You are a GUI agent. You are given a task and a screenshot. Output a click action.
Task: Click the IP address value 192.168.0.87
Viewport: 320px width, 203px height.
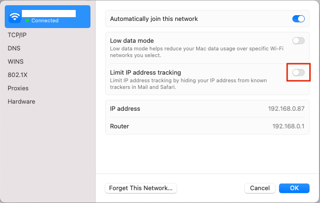pyautogui.click(x=286, y=109)
